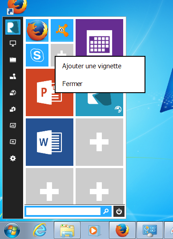Viewport: 173px width, 239px height.
Task: Select 'Ajouter une vignette' in context menu
Action: coord(92,66)
